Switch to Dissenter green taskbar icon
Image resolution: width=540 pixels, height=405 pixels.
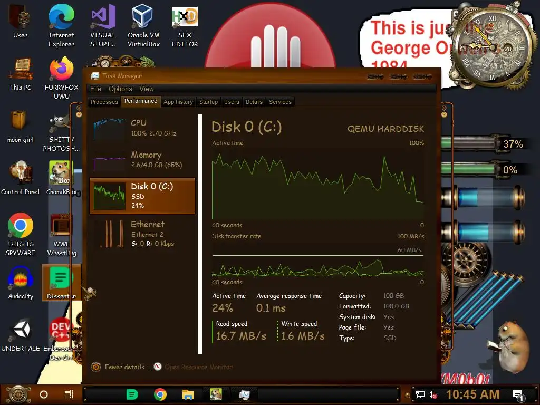(132, 394)
